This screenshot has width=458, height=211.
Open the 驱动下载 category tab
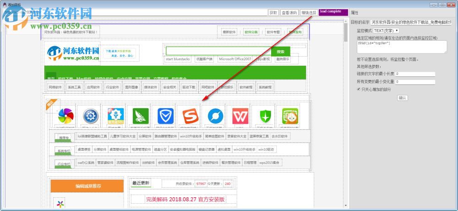click(188, 87)
